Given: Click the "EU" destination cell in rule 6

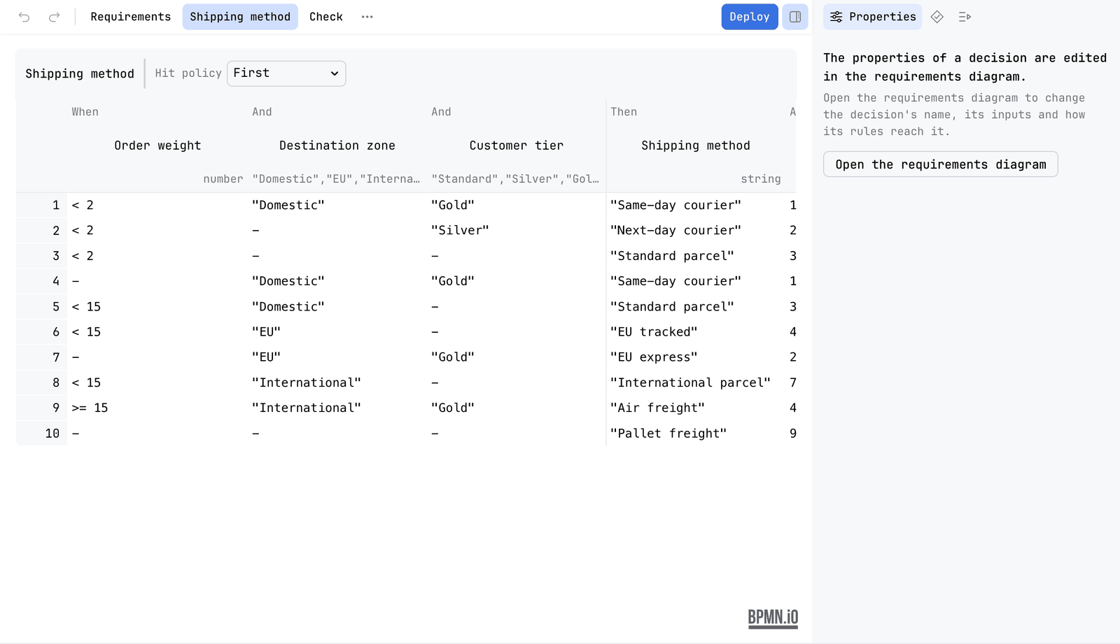Looking at the screenshot, I should pos(337,332).
